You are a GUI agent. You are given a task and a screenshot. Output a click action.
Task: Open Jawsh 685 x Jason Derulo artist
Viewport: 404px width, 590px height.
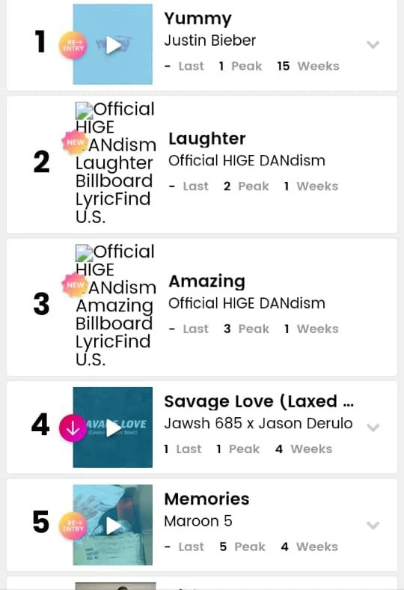click(258, 423)
